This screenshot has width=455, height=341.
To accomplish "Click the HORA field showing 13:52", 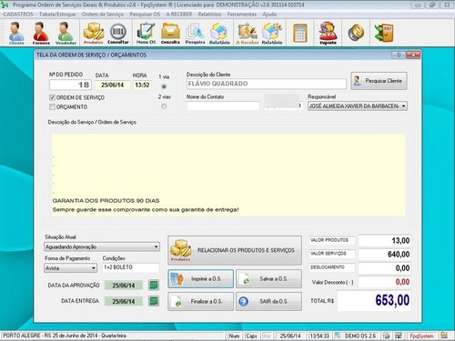I will pyautogui.click(x=142, y=85).
